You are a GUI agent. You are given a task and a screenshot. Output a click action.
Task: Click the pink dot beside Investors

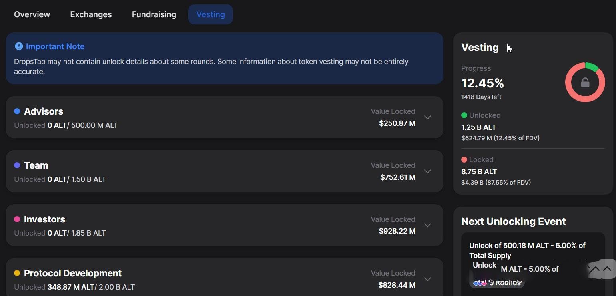17,219
